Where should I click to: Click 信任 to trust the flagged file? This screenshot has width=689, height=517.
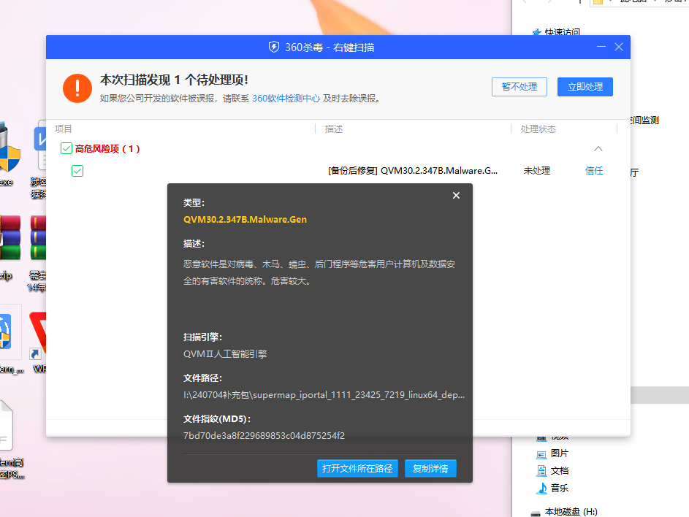click(594, 171)
